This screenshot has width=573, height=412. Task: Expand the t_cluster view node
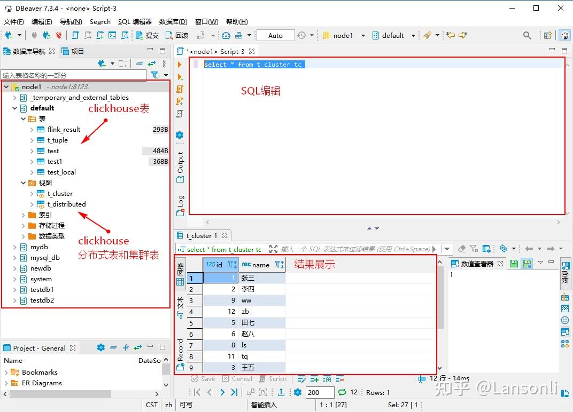pos(31,193)
